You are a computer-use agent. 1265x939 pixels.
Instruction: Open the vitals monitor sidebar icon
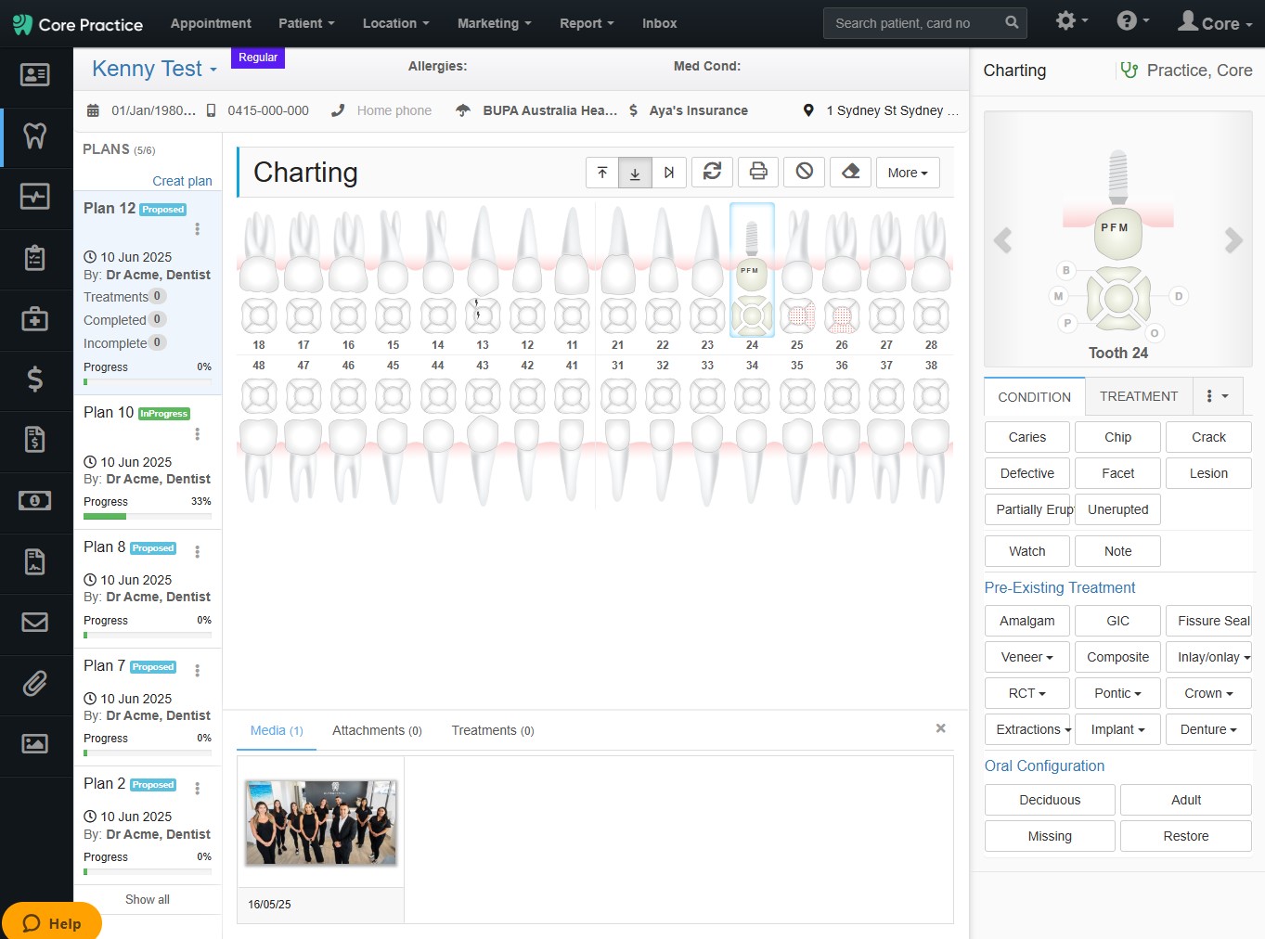[35, 196]
